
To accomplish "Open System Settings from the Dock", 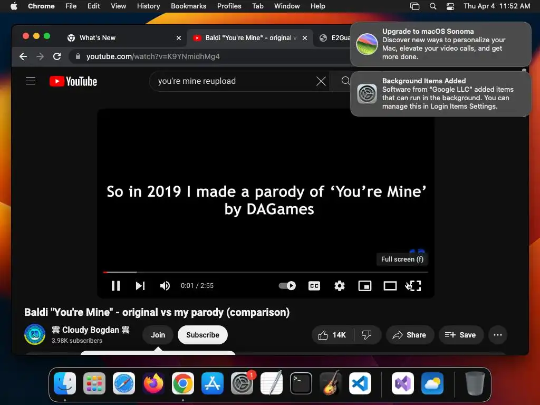I will tap(242, 383).
